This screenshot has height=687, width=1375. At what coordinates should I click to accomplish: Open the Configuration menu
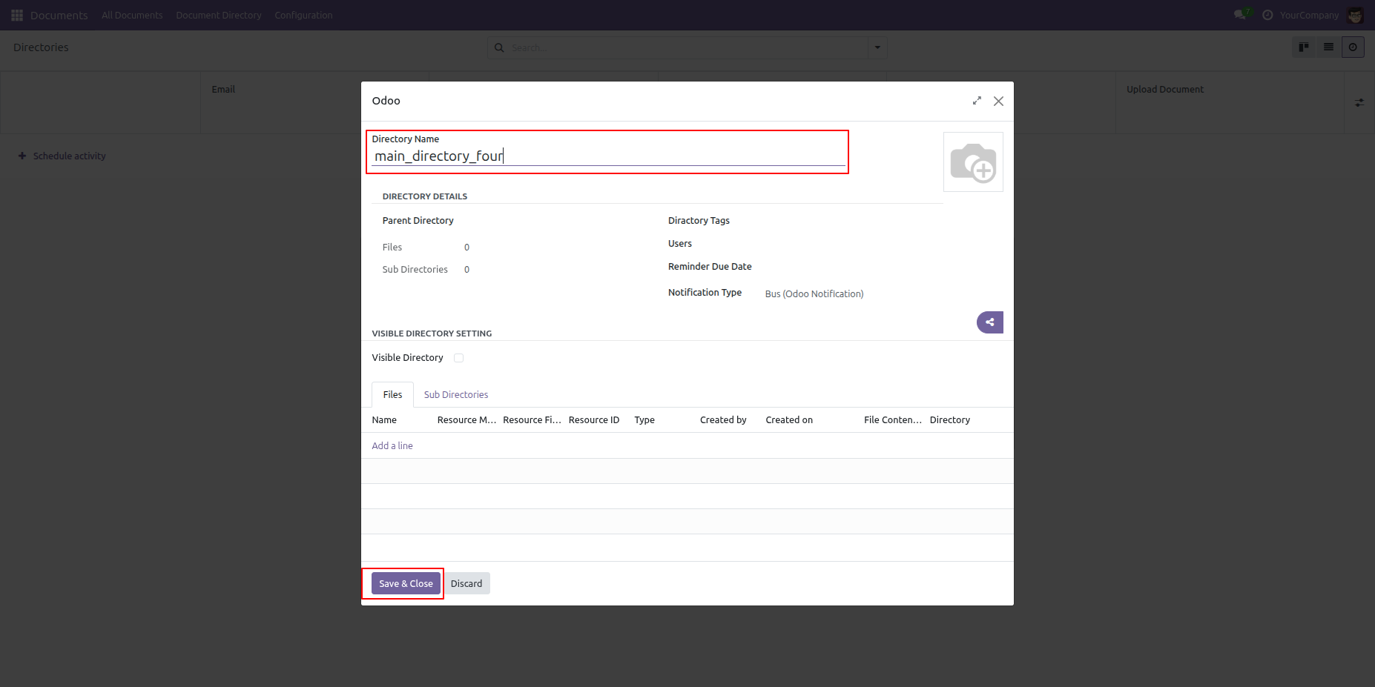pos(303,15)
